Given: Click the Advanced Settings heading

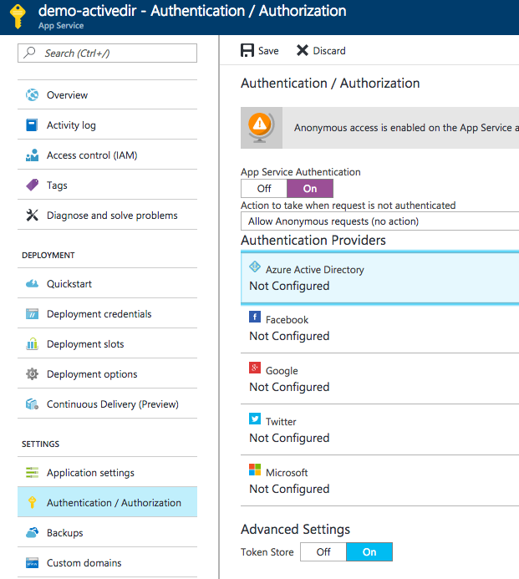Looking at the screenshot, I should (x=296, y=530).
